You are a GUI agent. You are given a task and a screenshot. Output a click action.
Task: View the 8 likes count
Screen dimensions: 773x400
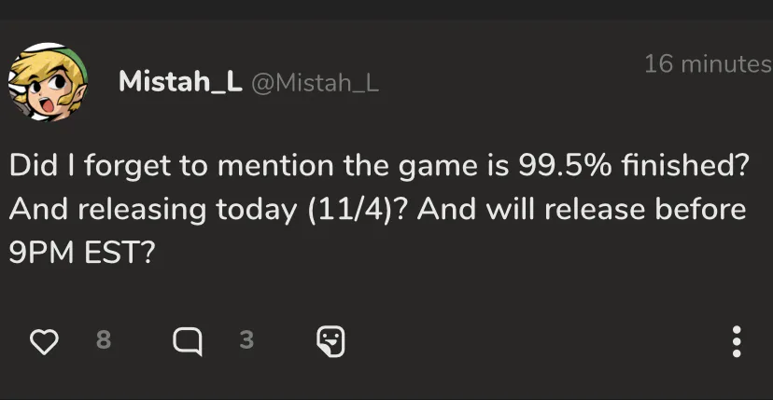104,340
